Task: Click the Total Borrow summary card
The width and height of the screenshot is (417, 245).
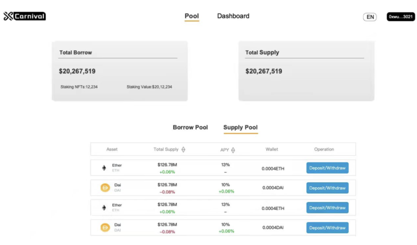Action: tap(120, 71)
